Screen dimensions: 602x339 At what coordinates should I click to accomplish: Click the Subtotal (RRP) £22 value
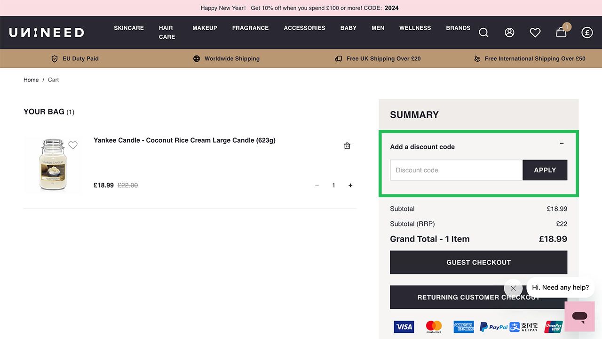click(562, 224)
